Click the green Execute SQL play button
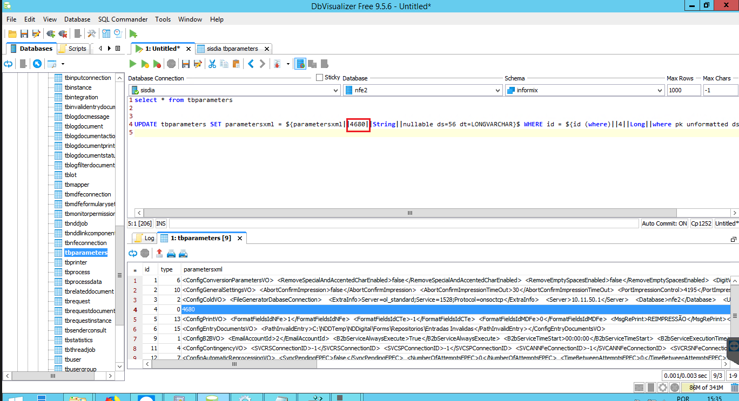The height and width of the screenshot is (401, 739). pos(133,64)
